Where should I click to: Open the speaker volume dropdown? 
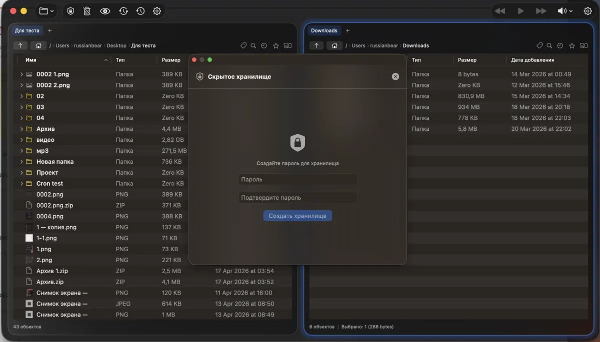point(565,11)
